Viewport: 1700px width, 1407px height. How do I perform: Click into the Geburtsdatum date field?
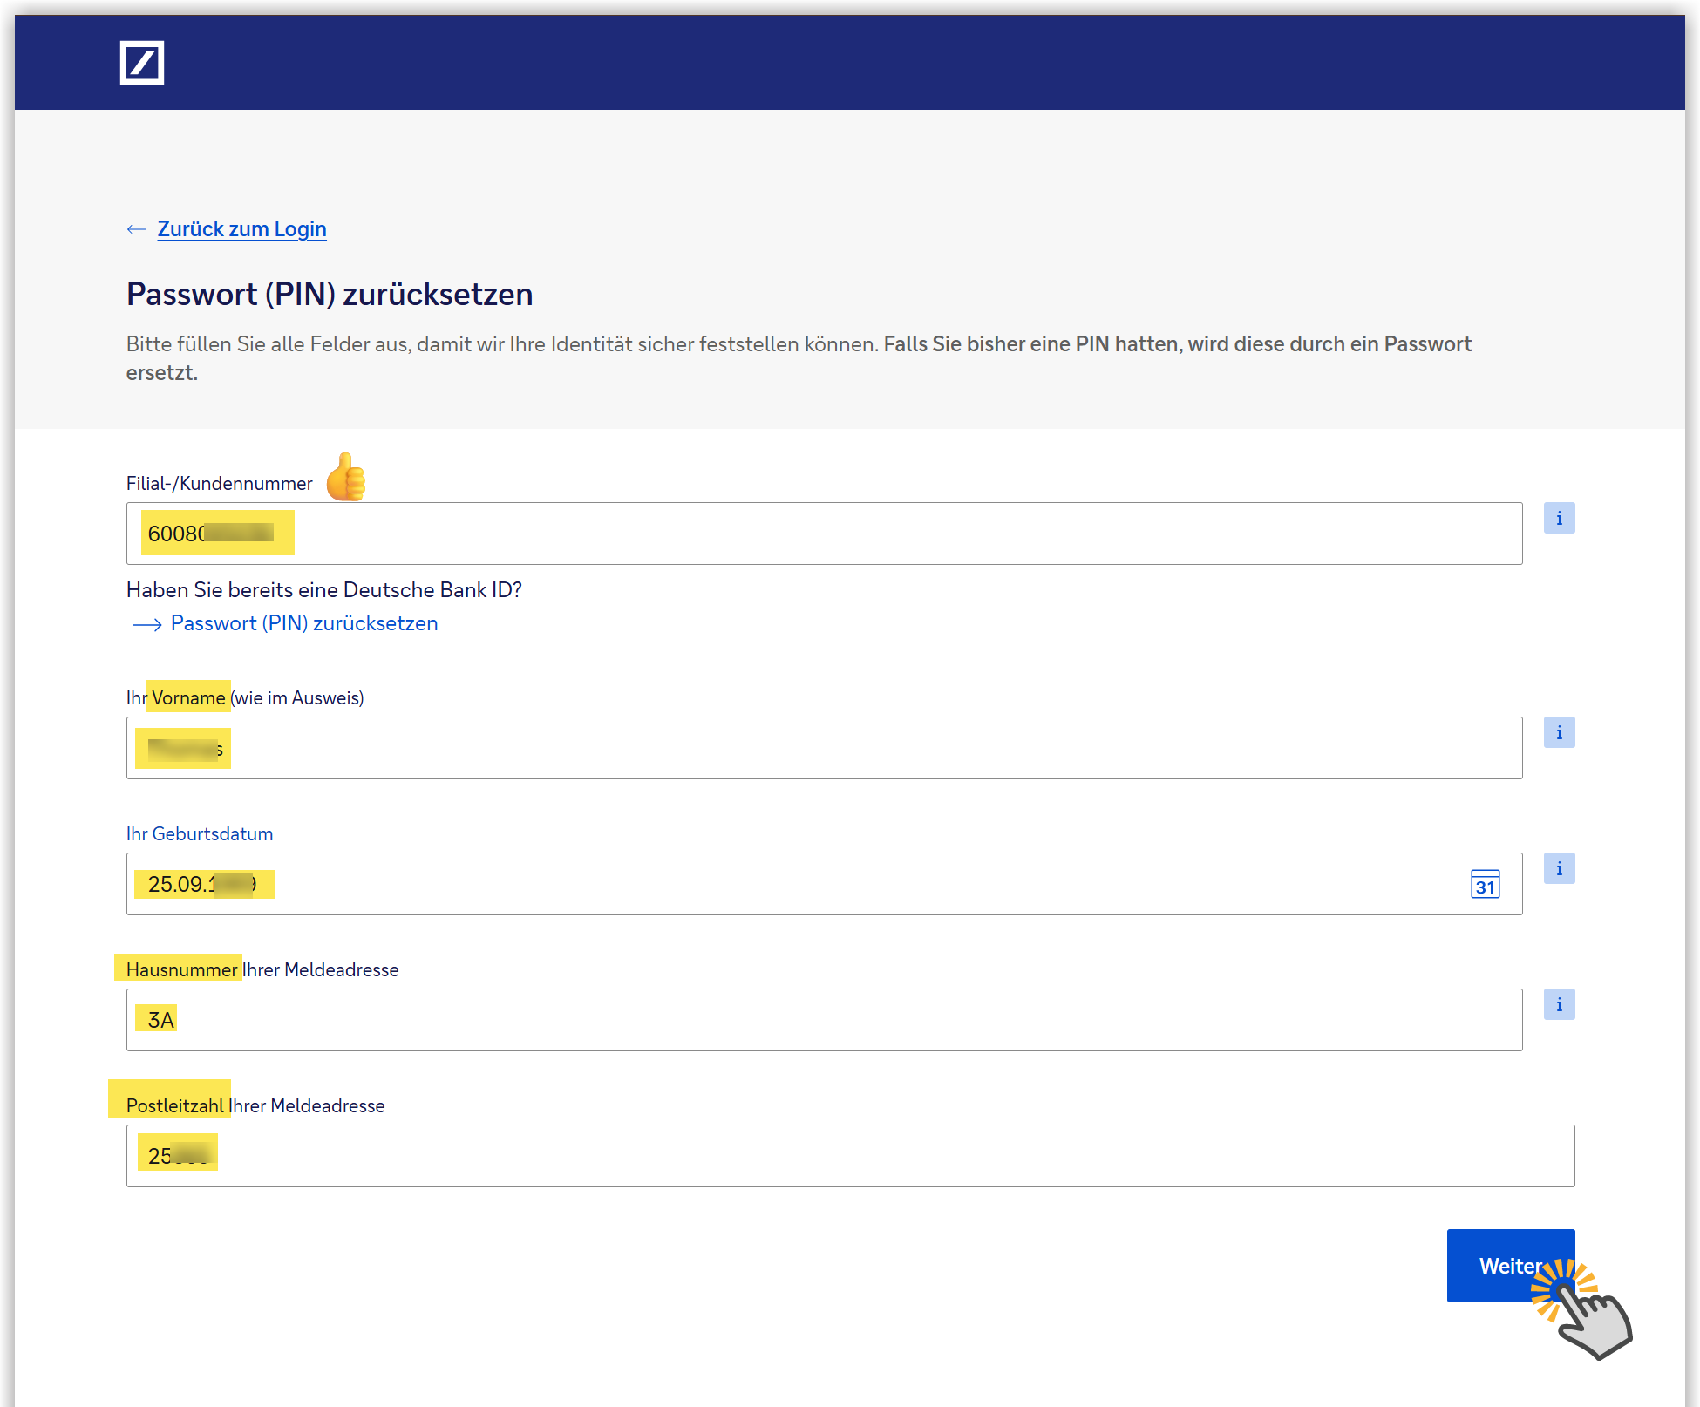point(785,884)
